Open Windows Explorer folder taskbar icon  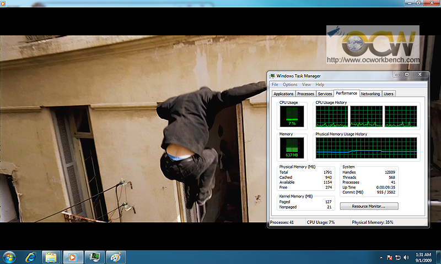tap(51, 257)
